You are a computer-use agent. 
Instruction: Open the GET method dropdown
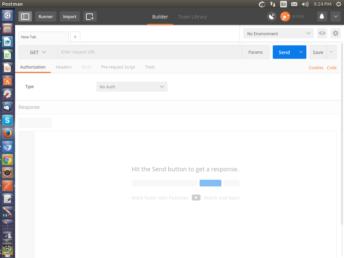pyautogui.click(x=38, y=52)
